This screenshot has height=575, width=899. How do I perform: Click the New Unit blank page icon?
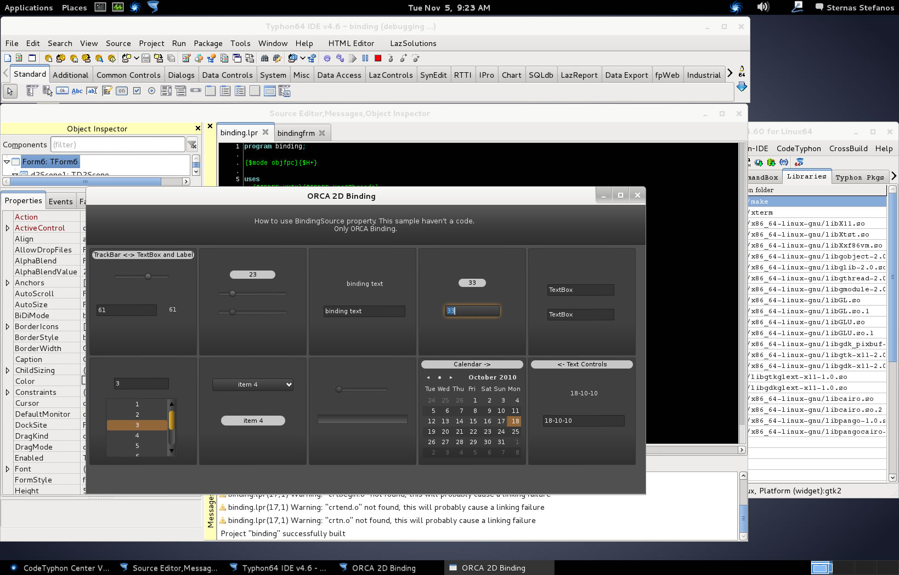click(8, 58)
